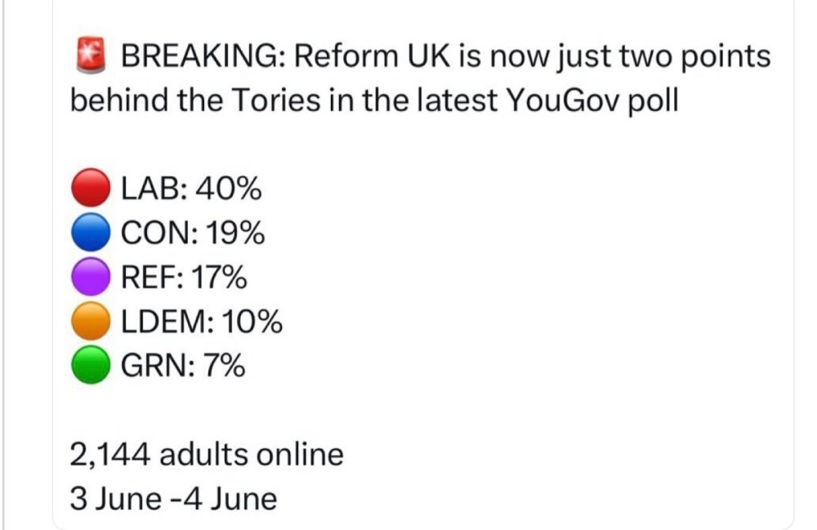Click the LAB: 40% result line
This screenshot has width=817, height=530.
pos(191,190)
